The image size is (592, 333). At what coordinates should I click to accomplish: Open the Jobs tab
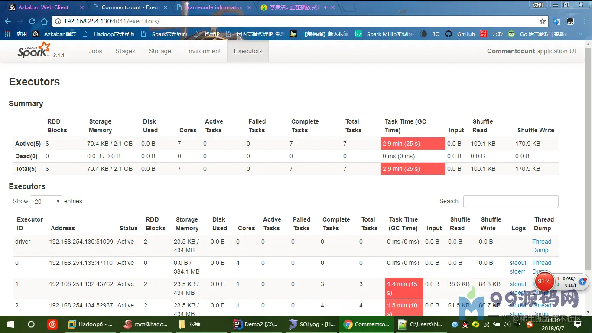[x=95, y=51]
